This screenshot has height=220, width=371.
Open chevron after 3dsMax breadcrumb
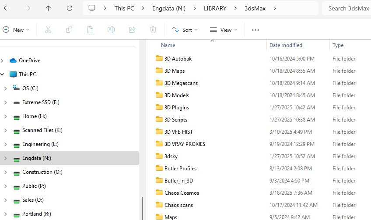coord(275,8)
